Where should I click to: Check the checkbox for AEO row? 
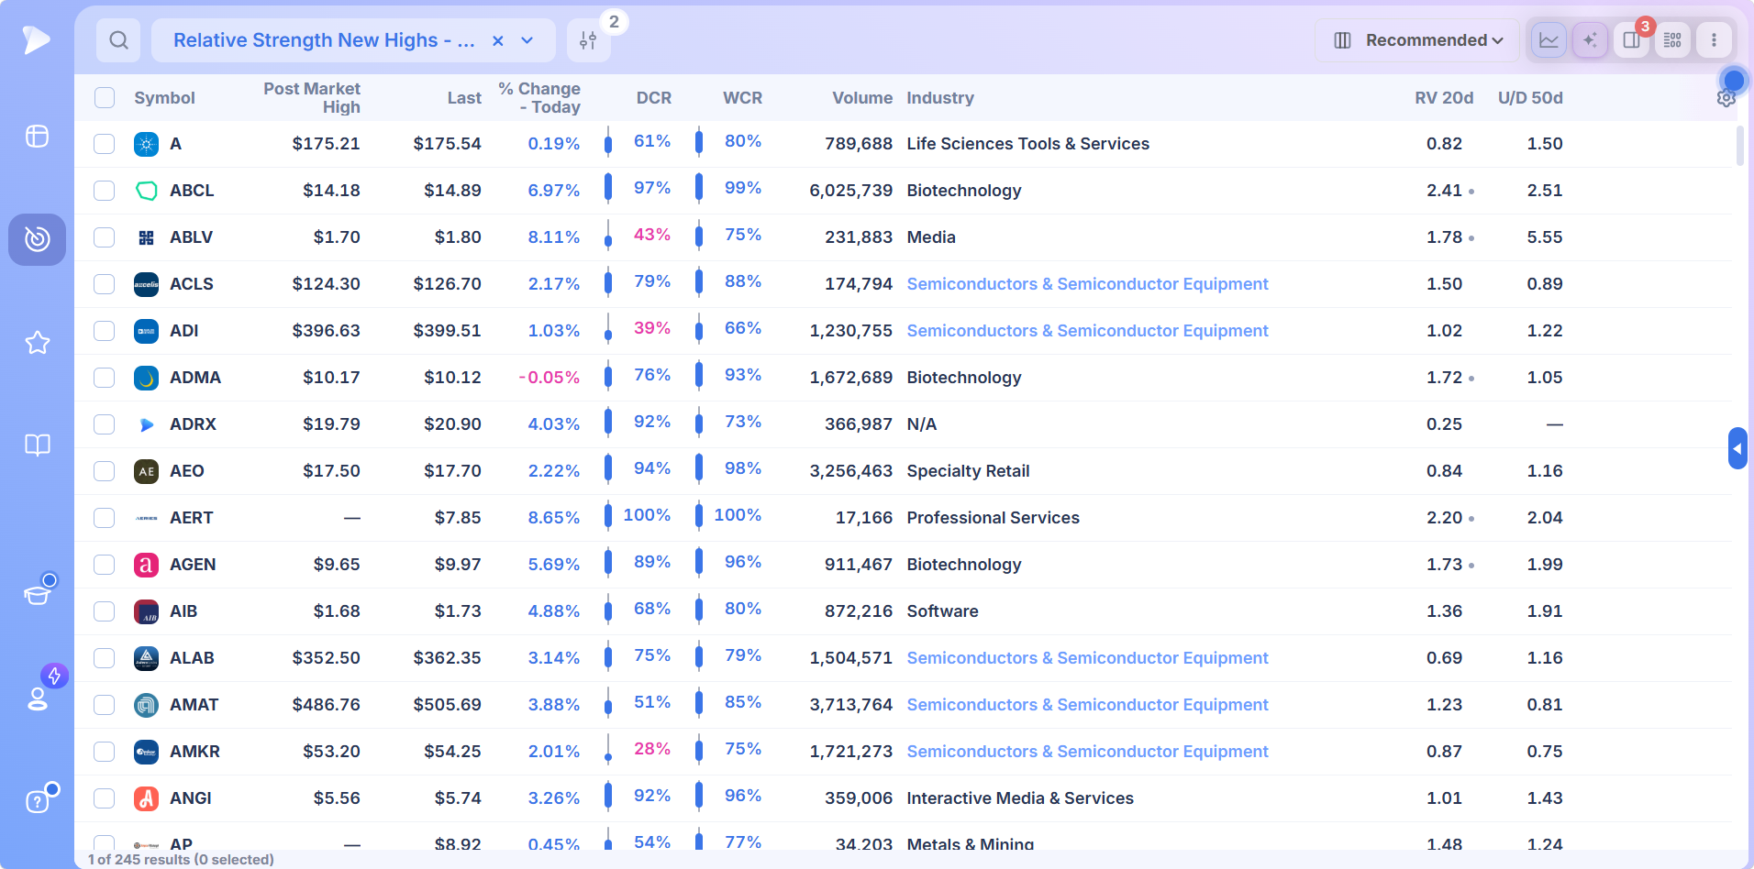(105, 471)
